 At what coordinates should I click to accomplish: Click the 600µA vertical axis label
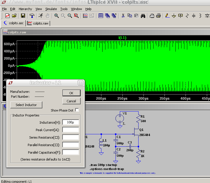click(9, 44)
